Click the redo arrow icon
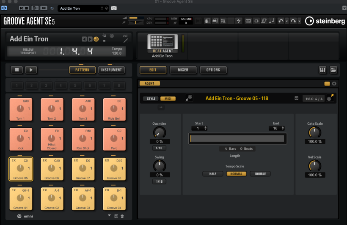347x225 pixels. 293,21
